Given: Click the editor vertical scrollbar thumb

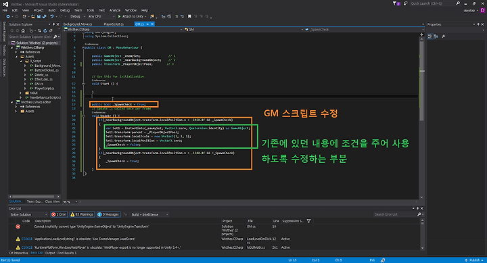Looking at the screenshot, I should [x=421, y=80].
